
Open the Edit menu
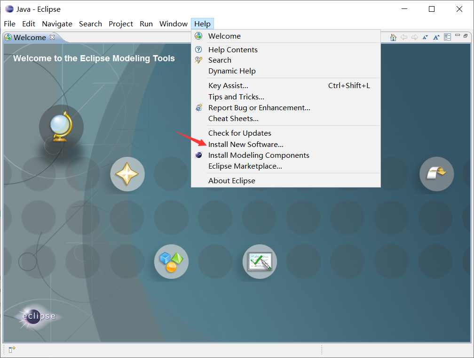[29, 24]
